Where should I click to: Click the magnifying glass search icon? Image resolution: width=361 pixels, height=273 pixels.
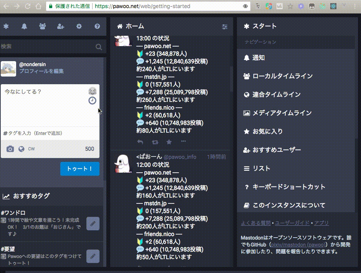99,47
